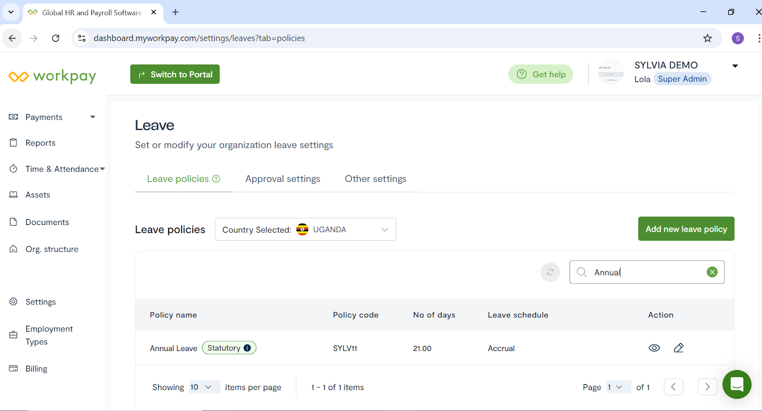Bookmark this page with star icon
The height and width of the screenshot is (411, 762).
pyautogui.click(x=707, y=38)
